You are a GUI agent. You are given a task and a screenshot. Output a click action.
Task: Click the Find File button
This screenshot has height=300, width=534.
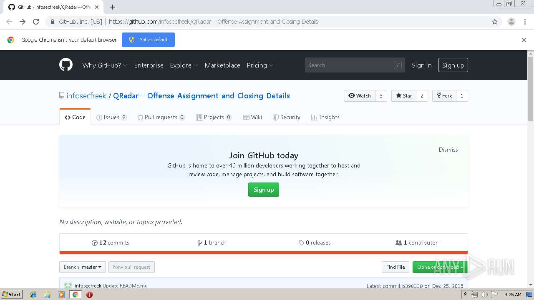[x=395, y=267]
